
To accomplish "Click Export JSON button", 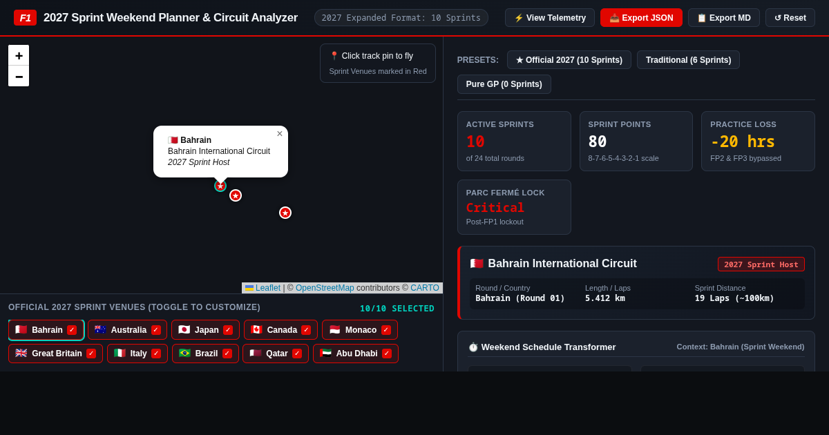I will click(641, 18).
